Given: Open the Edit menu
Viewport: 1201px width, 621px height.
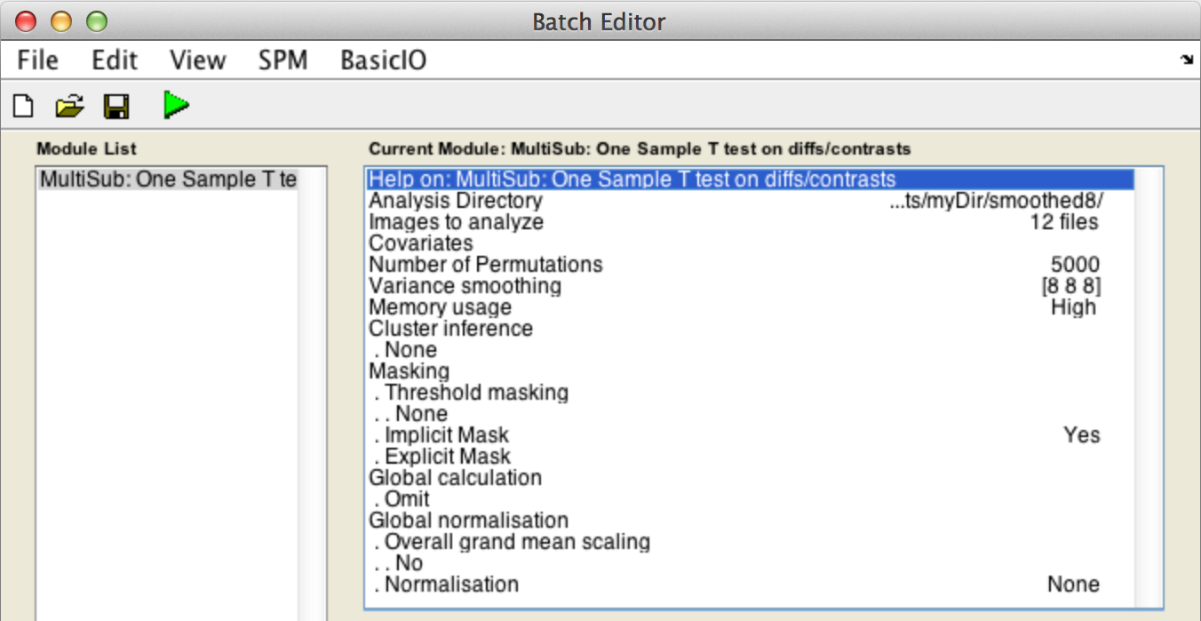Looking at the screenshot, I should point(115,60).
